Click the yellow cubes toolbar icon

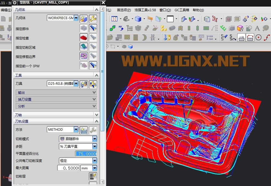pos(163,28)
